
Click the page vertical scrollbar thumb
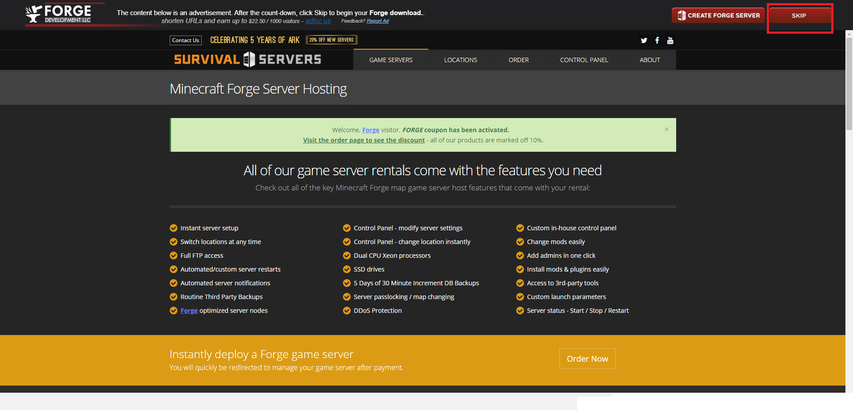coord(849,83)
